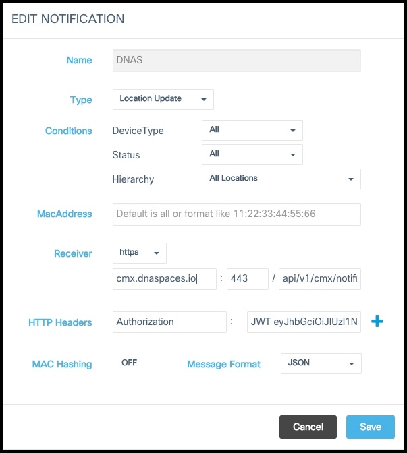Open the Type dropdown showing Location Update
407x453 pixels.
click(x=163, y=99)
